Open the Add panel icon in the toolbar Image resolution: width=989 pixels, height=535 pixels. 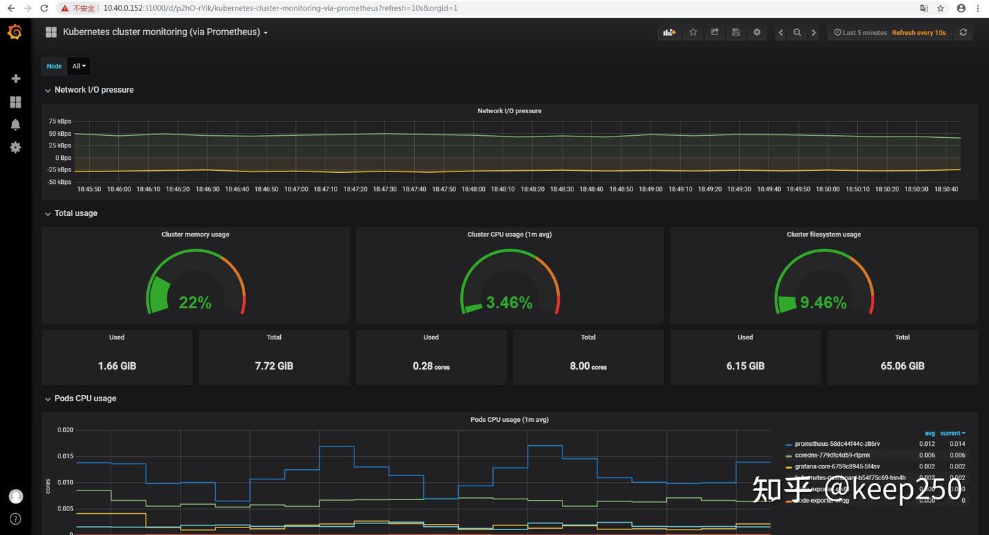pyautogui.click(x=669, y=32)
